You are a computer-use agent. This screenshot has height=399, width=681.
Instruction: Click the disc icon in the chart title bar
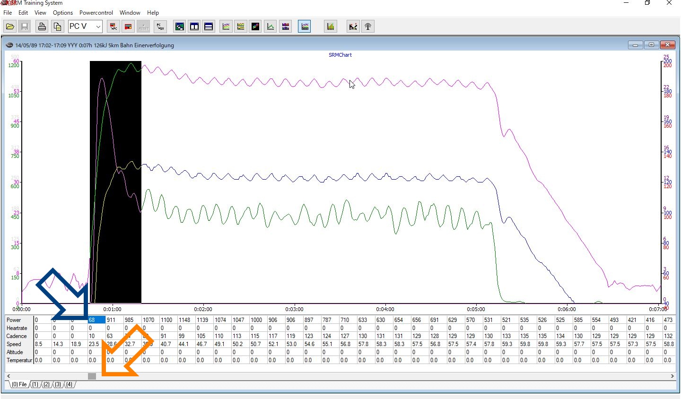(x=9, y=45)
